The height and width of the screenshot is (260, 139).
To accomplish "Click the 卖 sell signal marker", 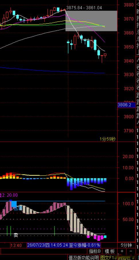I will pos(16,235).
